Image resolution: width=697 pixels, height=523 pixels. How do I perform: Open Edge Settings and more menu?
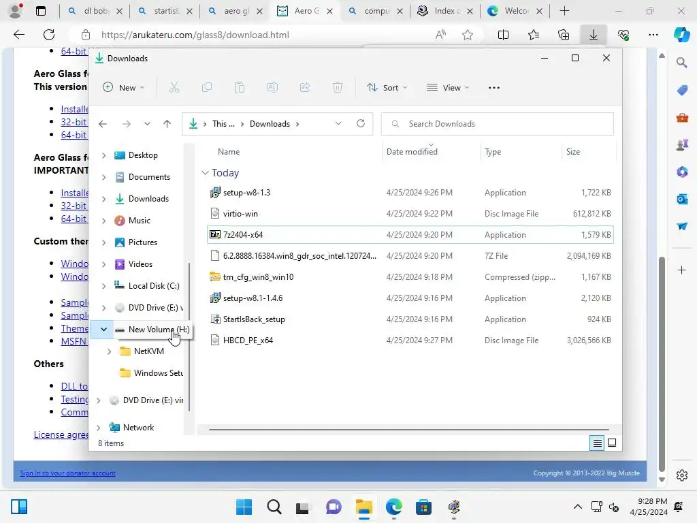653,35
